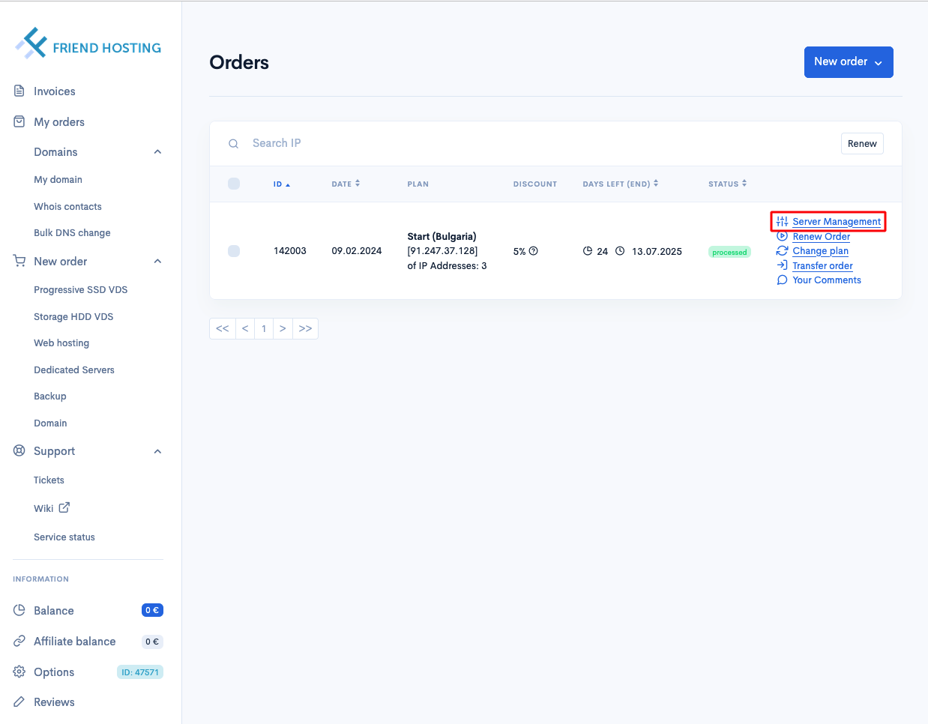Click the Transfer order link
The width and height of the screenshot is (928, 724).
click(823, 266)
